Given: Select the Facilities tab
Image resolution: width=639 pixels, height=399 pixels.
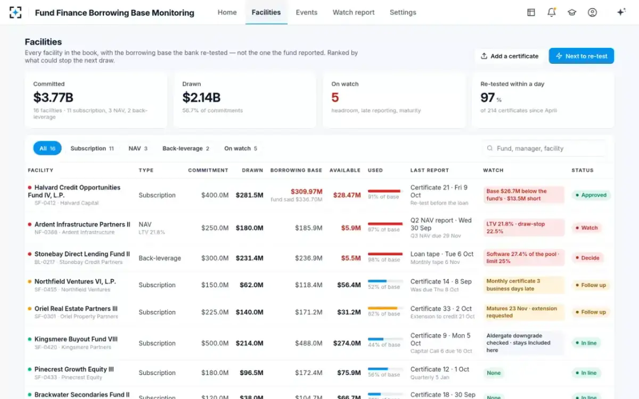Looking at the screenshot, I should (x=266, y=12).
